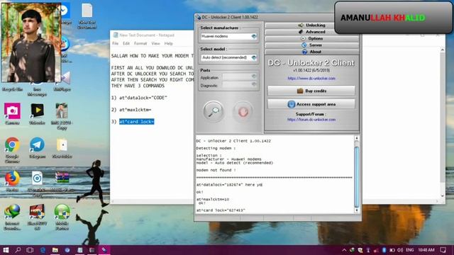Click the taskbar search magnifier
The height and width of the screenshot is (255, 454).
[x=18, y=250]
